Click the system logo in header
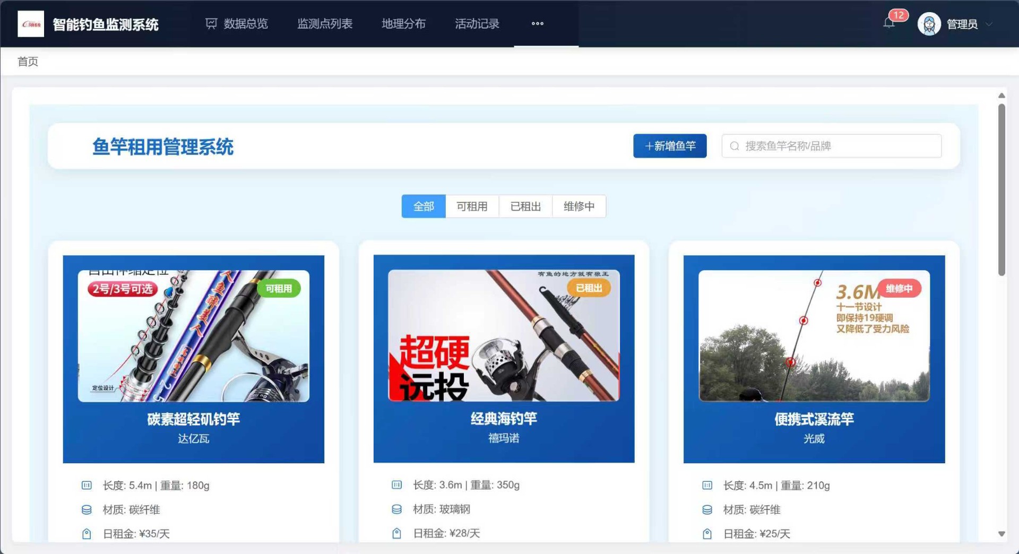This screenshot has width=1019, height=554. [31, 24]
